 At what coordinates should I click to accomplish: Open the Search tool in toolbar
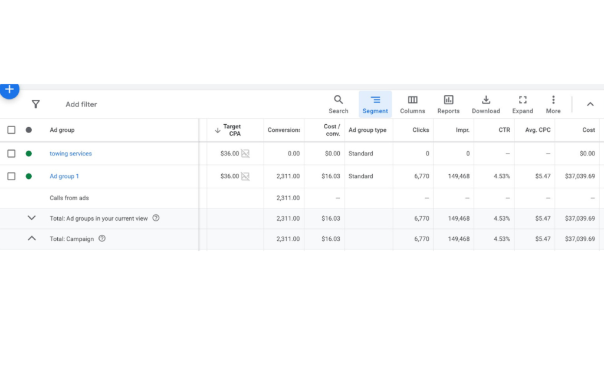(339, 104)
